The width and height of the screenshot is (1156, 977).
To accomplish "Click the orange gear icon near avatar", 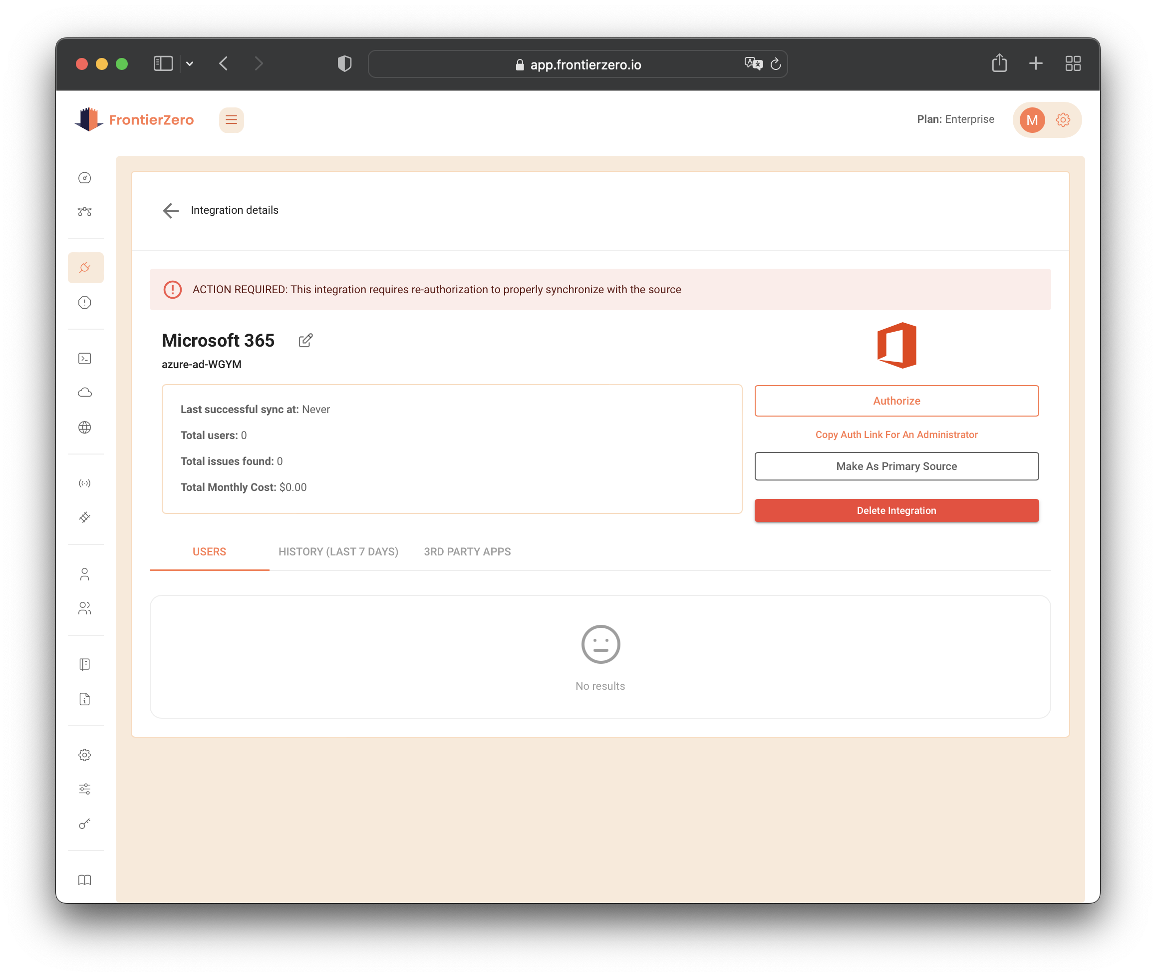I will 1063,120.
